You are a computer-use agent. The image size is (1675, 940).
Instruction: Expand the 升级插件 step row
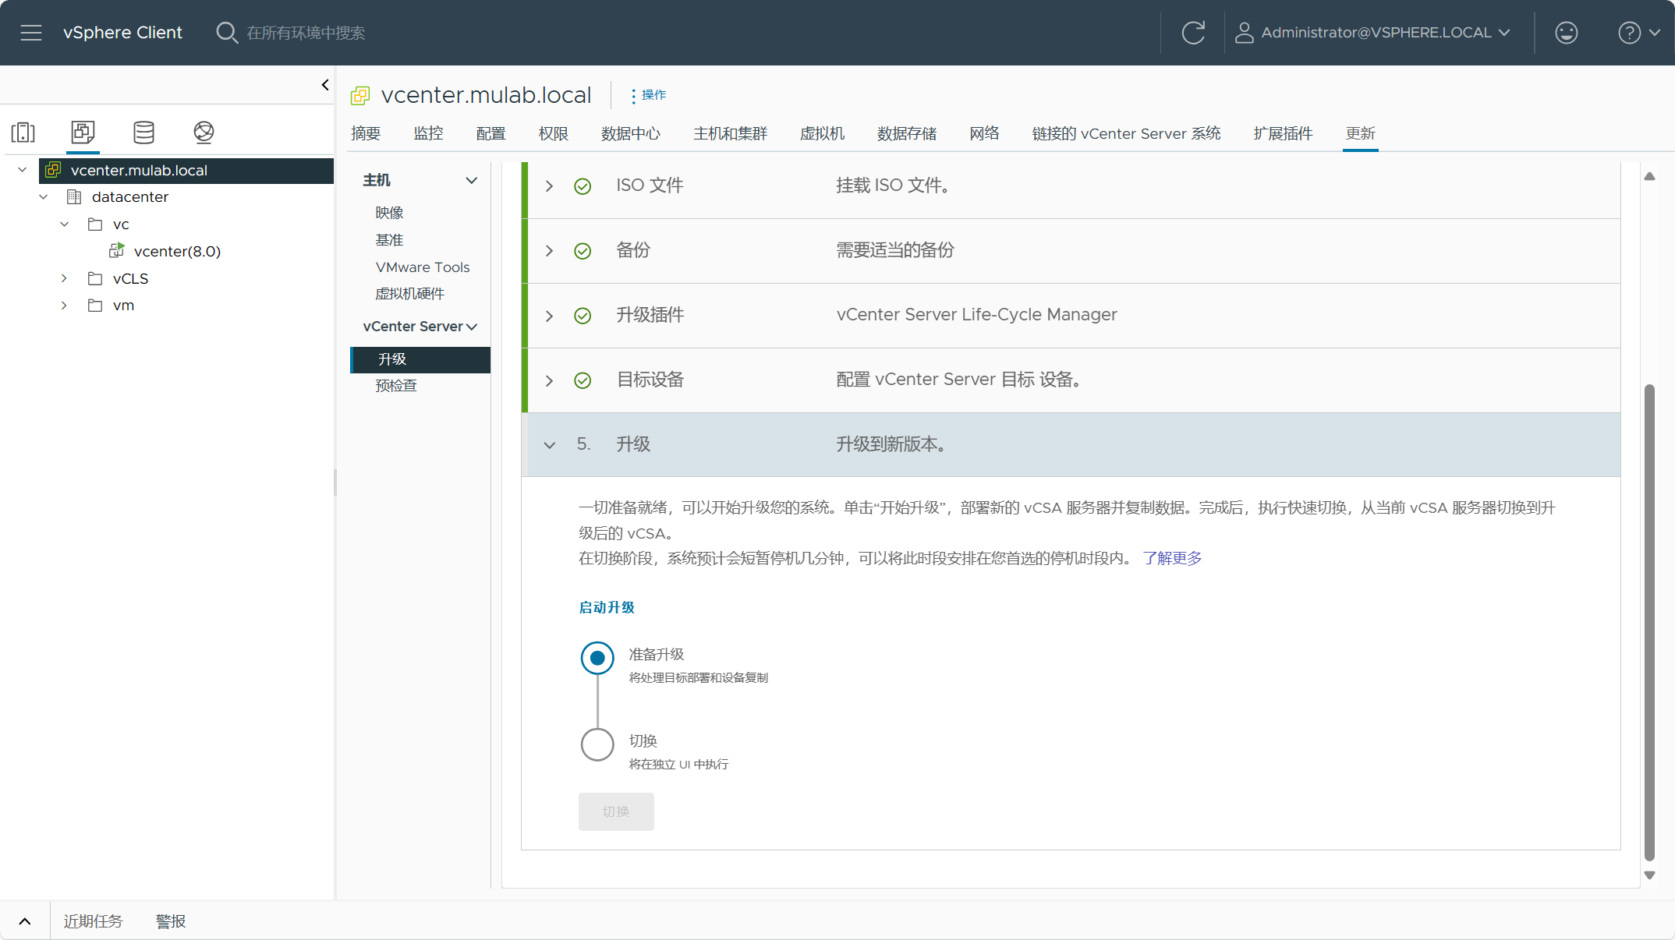[x=549, y=316]
